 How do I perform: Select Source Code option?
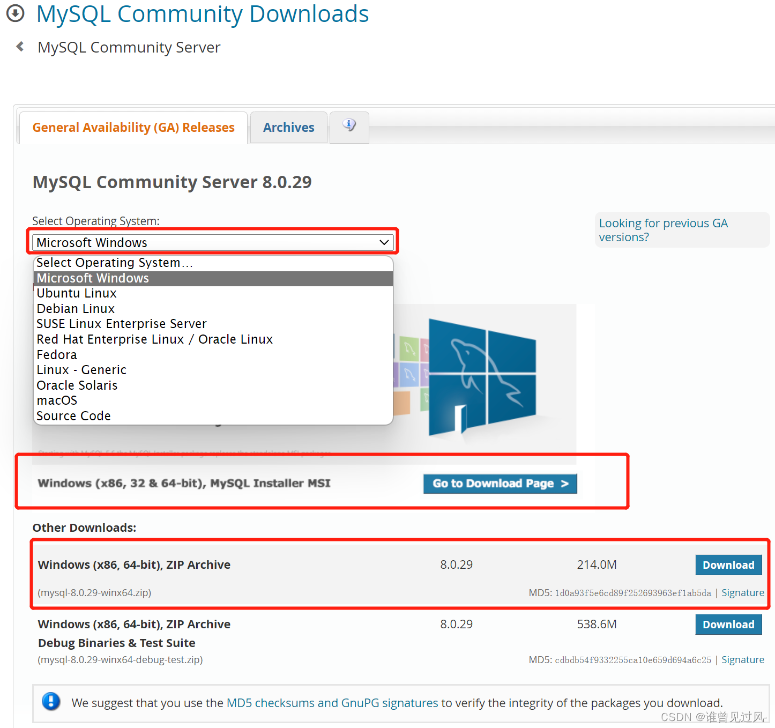point(213,416)
